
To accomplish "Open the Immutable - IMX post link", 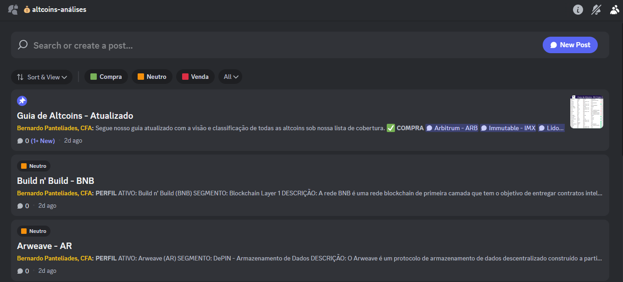I will (x=508, y=128).
